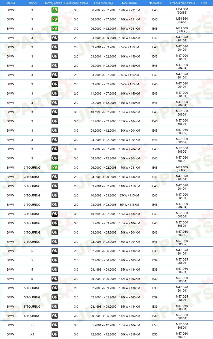Click 3 TOURING model cell in the 03.2000 -> 09.2001 row
The height and width of the screenshot is (339, 213).
[x=32, y=177]
